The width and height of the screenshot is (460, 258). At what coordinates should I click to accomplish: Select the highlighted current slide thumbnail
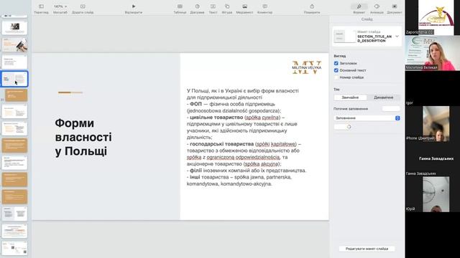click(14, 79)
